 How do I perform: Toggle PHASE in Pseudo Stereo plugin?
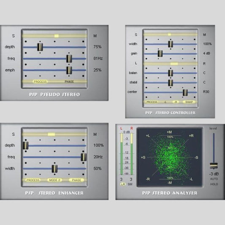pyautogui.click(x=69, y=81)
